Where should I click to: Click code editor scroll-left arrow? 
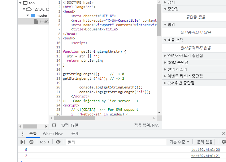point(51,118)
